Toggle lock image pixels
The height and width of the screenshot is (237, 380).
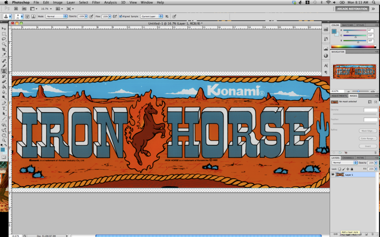pos(344,169)
